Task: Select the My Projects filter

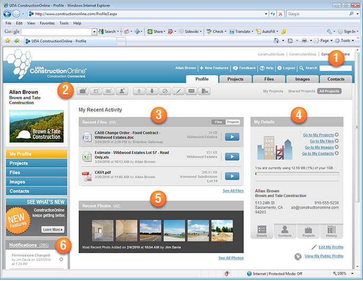Action: [273, 91]
